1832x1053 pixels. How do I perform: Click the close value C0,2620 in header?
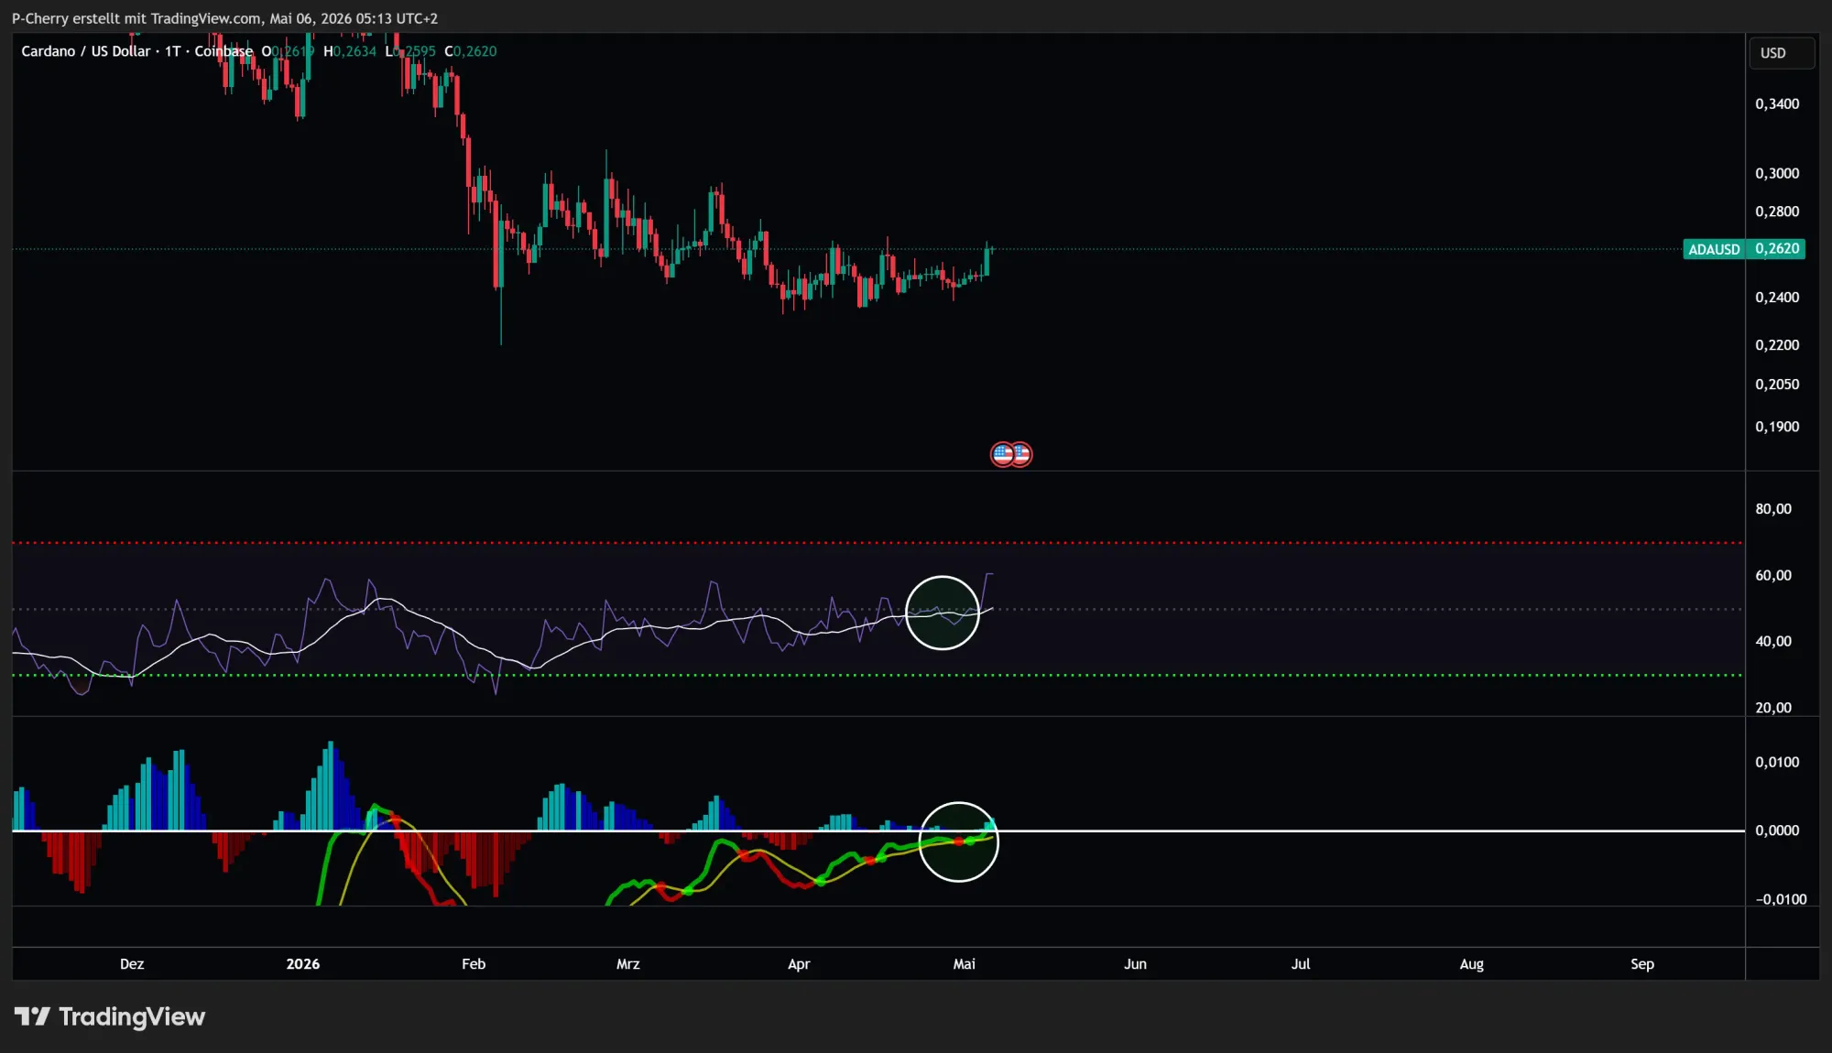(471, 51)
